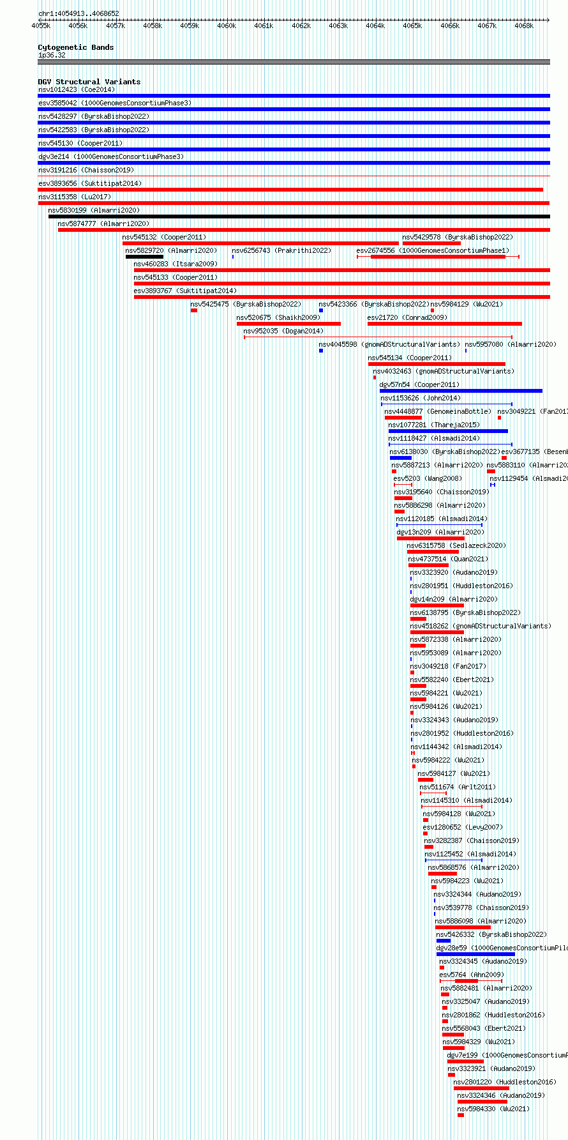This screenshot has width=568, height=1140.
Task: Click nsv1120185 (Alsmadi2014) label
Action: (442, 519)
